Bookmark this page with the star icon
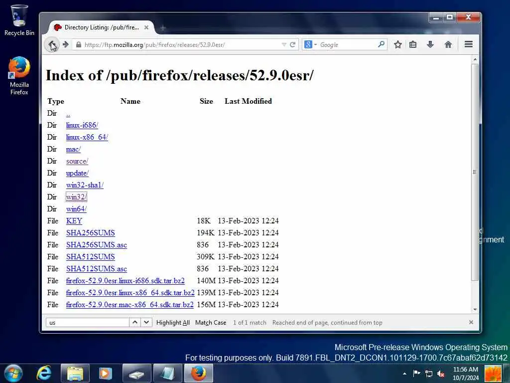 397,44
